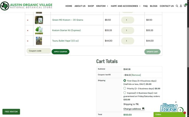The image size is (189, 117).
Task: Open the About Us page
Action: 80,6
